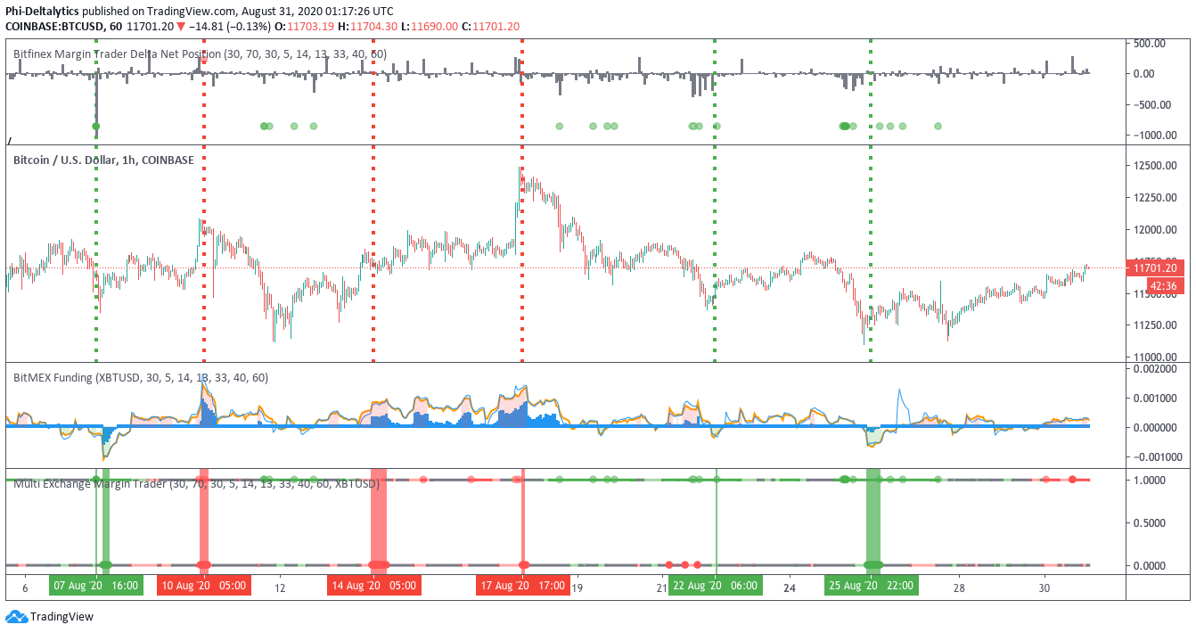Click the 12500.00 price axis value
The height and width of the screenshot is (633, 1196).
click(1157, 166)
